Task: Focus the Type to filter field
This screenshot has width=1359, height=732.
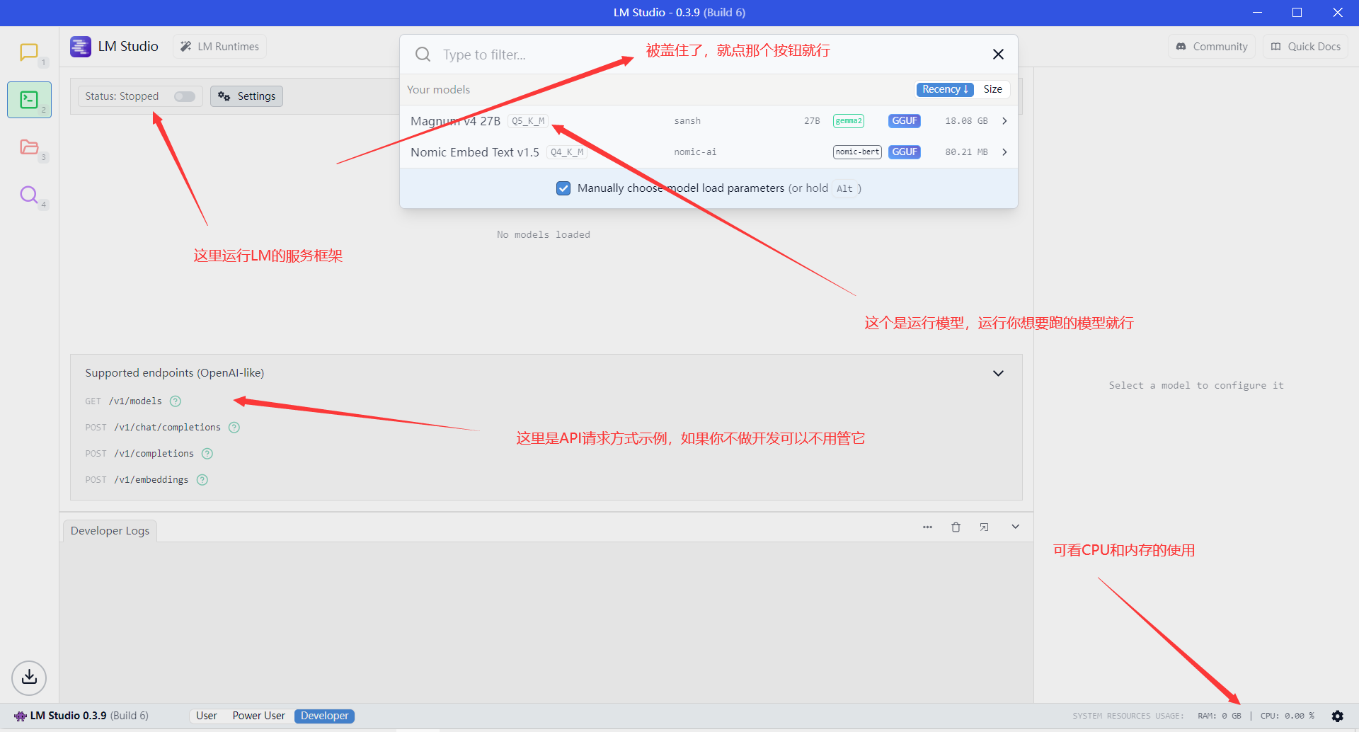Action: coord(708,55)
